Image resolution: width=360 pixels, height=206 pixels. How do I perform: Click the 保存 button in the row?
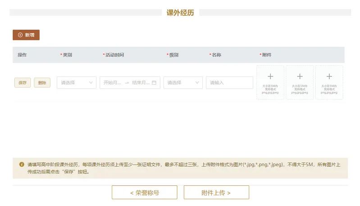click(x=23, y=83)
